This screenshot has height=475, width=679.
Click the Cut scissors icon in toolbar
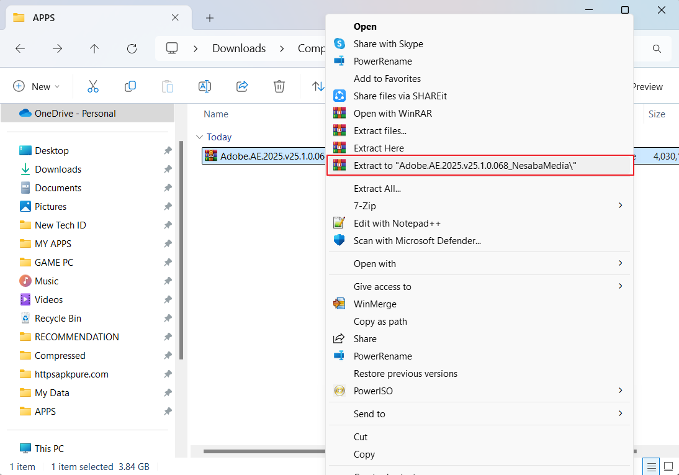pyautogui.click(x=93, y=86)
